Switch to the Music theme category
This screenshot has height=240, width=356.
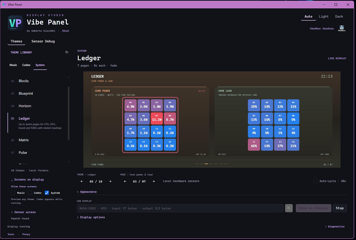coord(13,65)
